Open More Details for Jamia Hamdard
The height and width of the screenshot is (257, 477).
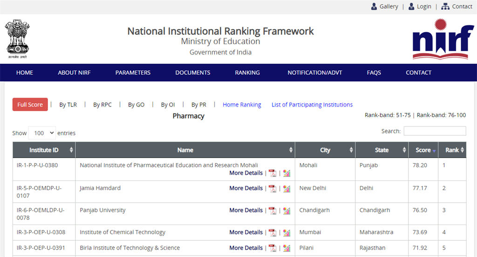(246, 188)
